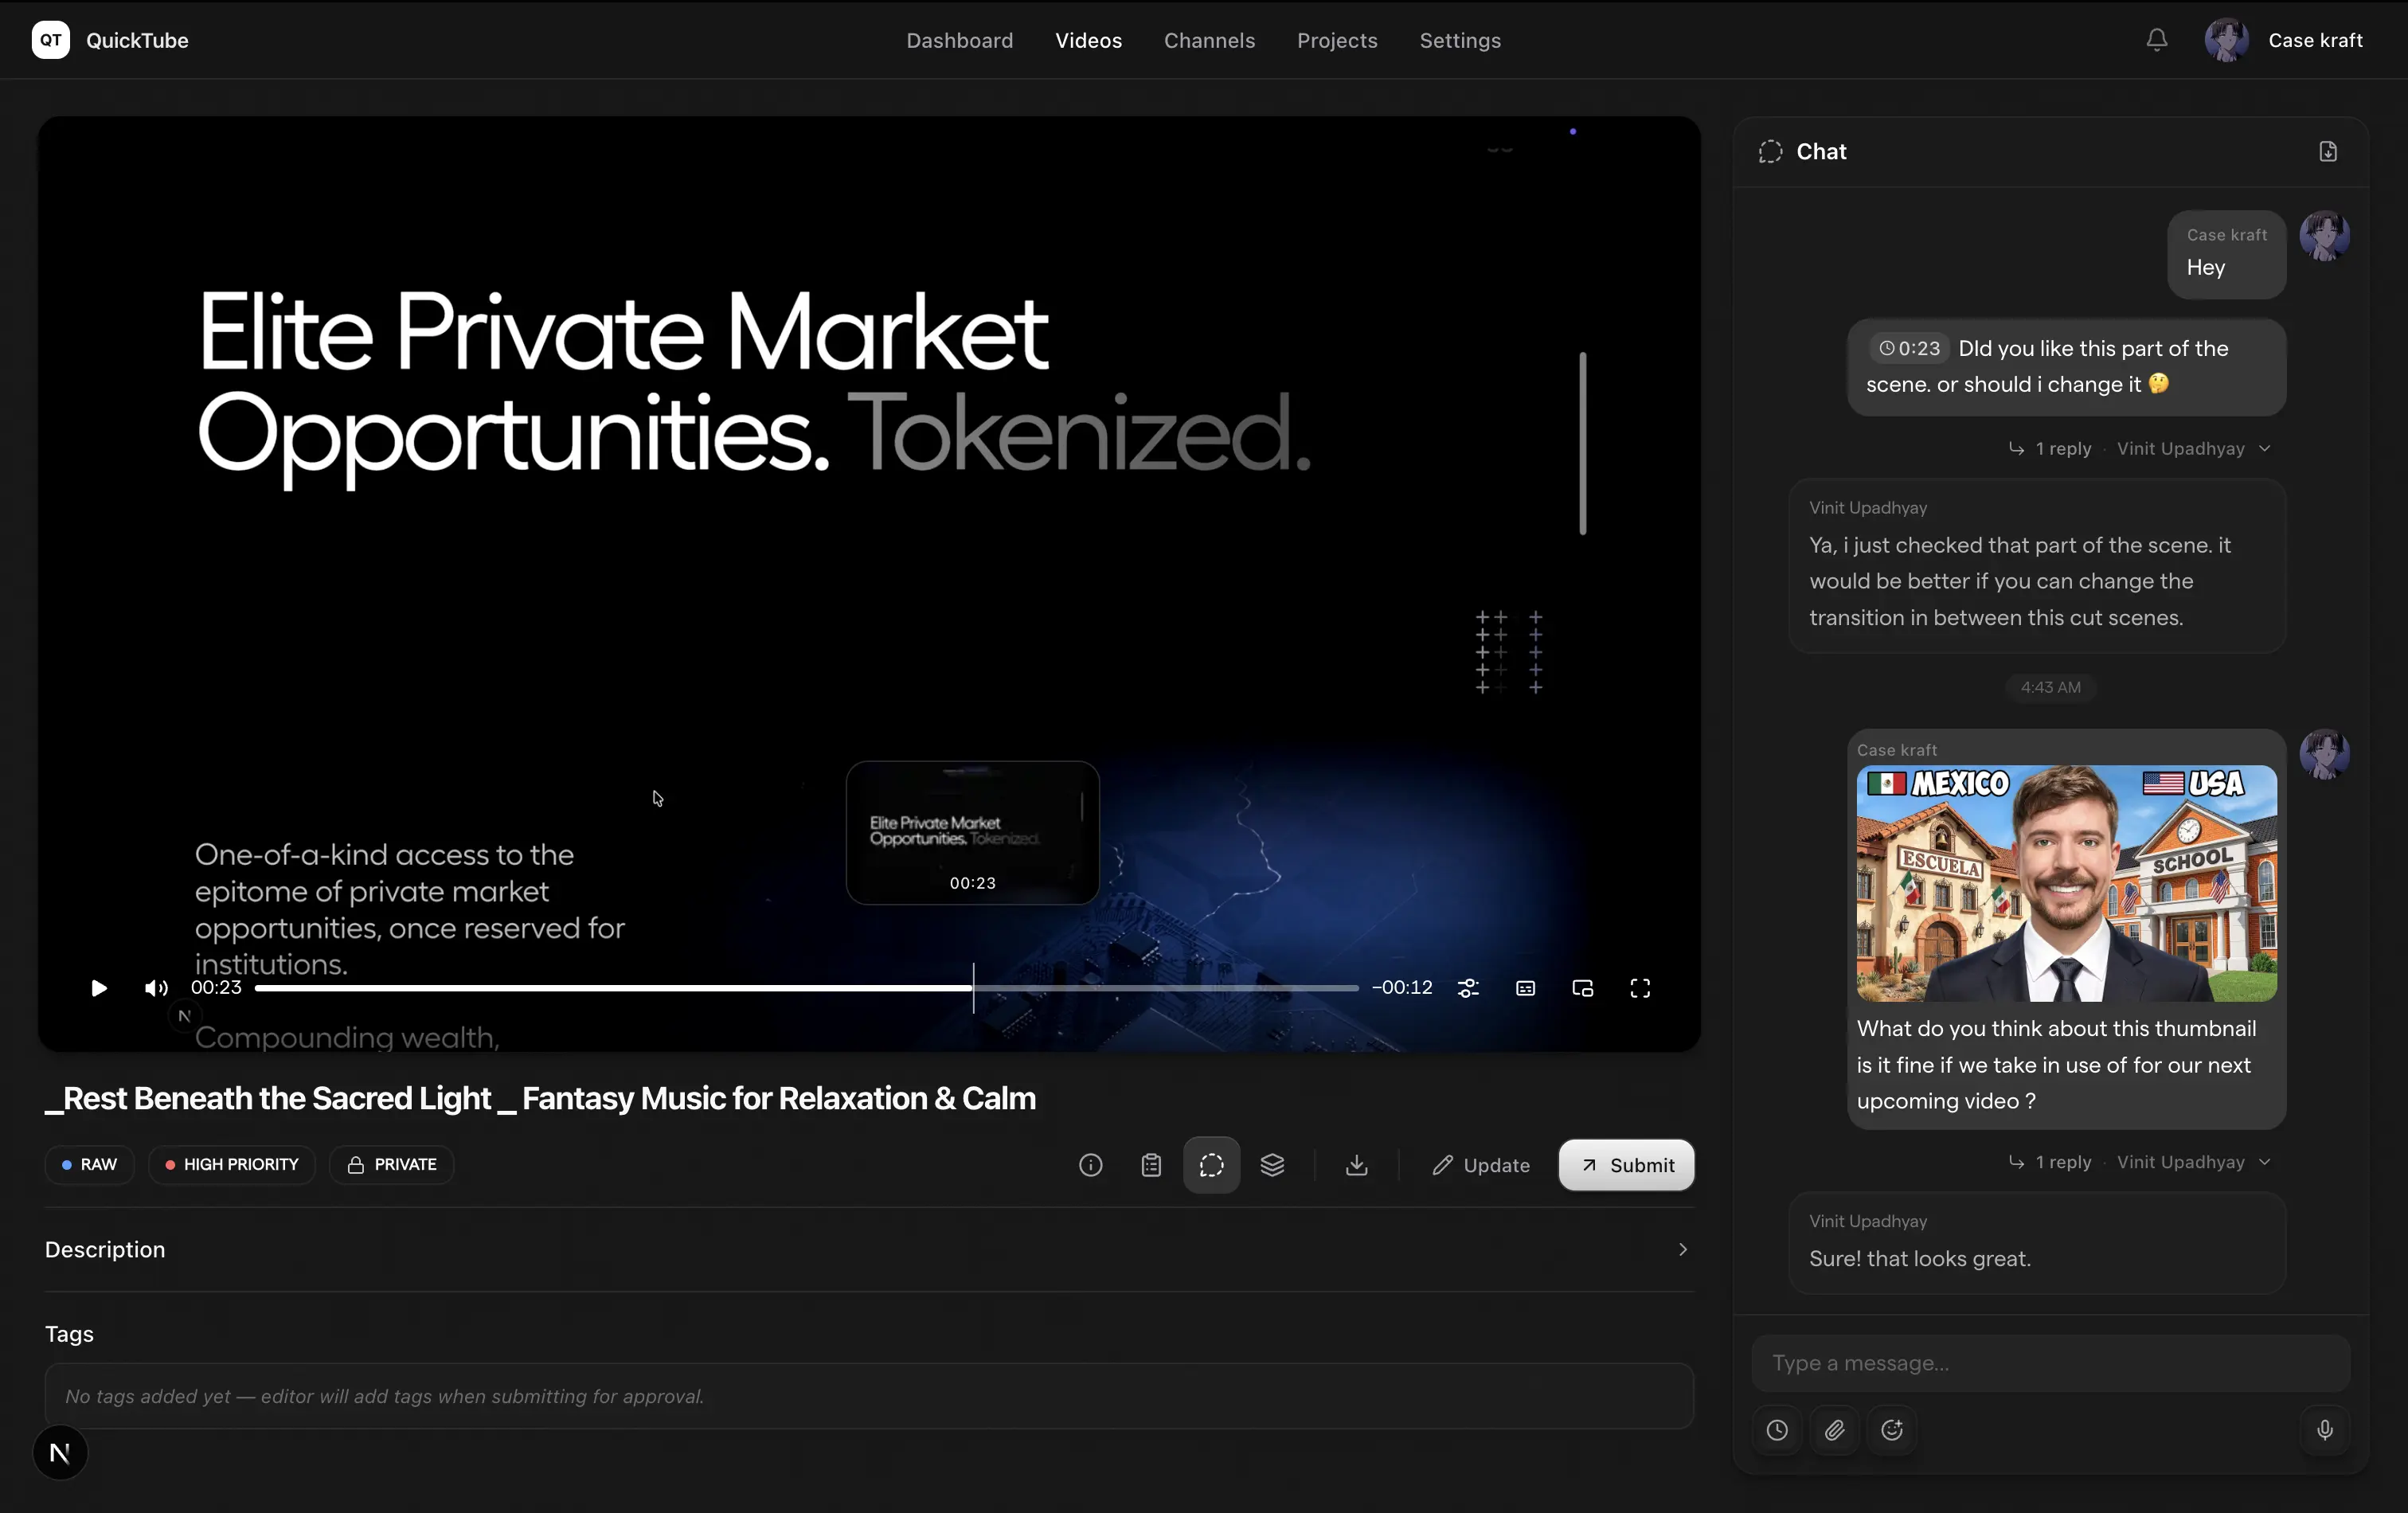
Task: Enable fullscreen playback mode
Action: (x=1640, y=988)
